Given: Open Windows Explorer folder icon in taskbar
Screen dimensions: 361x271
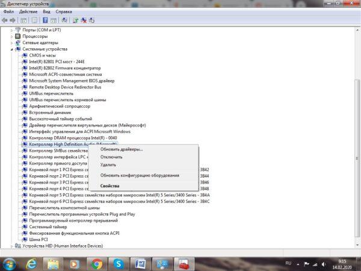Looking at the screenshot, I should click(53, 264).
